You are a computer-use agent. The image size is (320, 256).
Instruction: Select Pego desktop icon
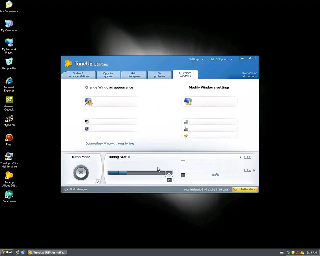9,140
